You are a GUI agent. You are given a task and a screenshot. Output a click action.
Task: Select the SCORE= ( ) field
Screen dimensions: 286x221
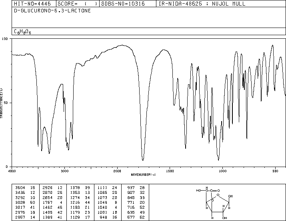78,4
